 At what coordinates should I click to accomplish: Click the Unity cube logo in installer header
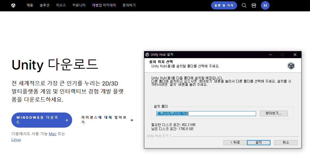[x=291, y=66]
